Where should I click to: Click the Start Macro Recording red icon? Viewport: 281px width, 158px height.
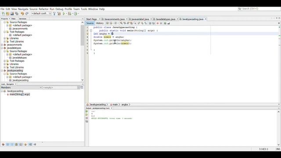click(x=158, y=23)
